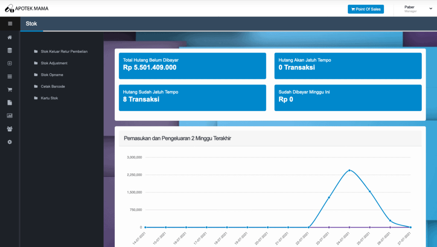Screen dimensions: 437x247
Task: Open the bar chart reports icon
Action: coord(10,116)
